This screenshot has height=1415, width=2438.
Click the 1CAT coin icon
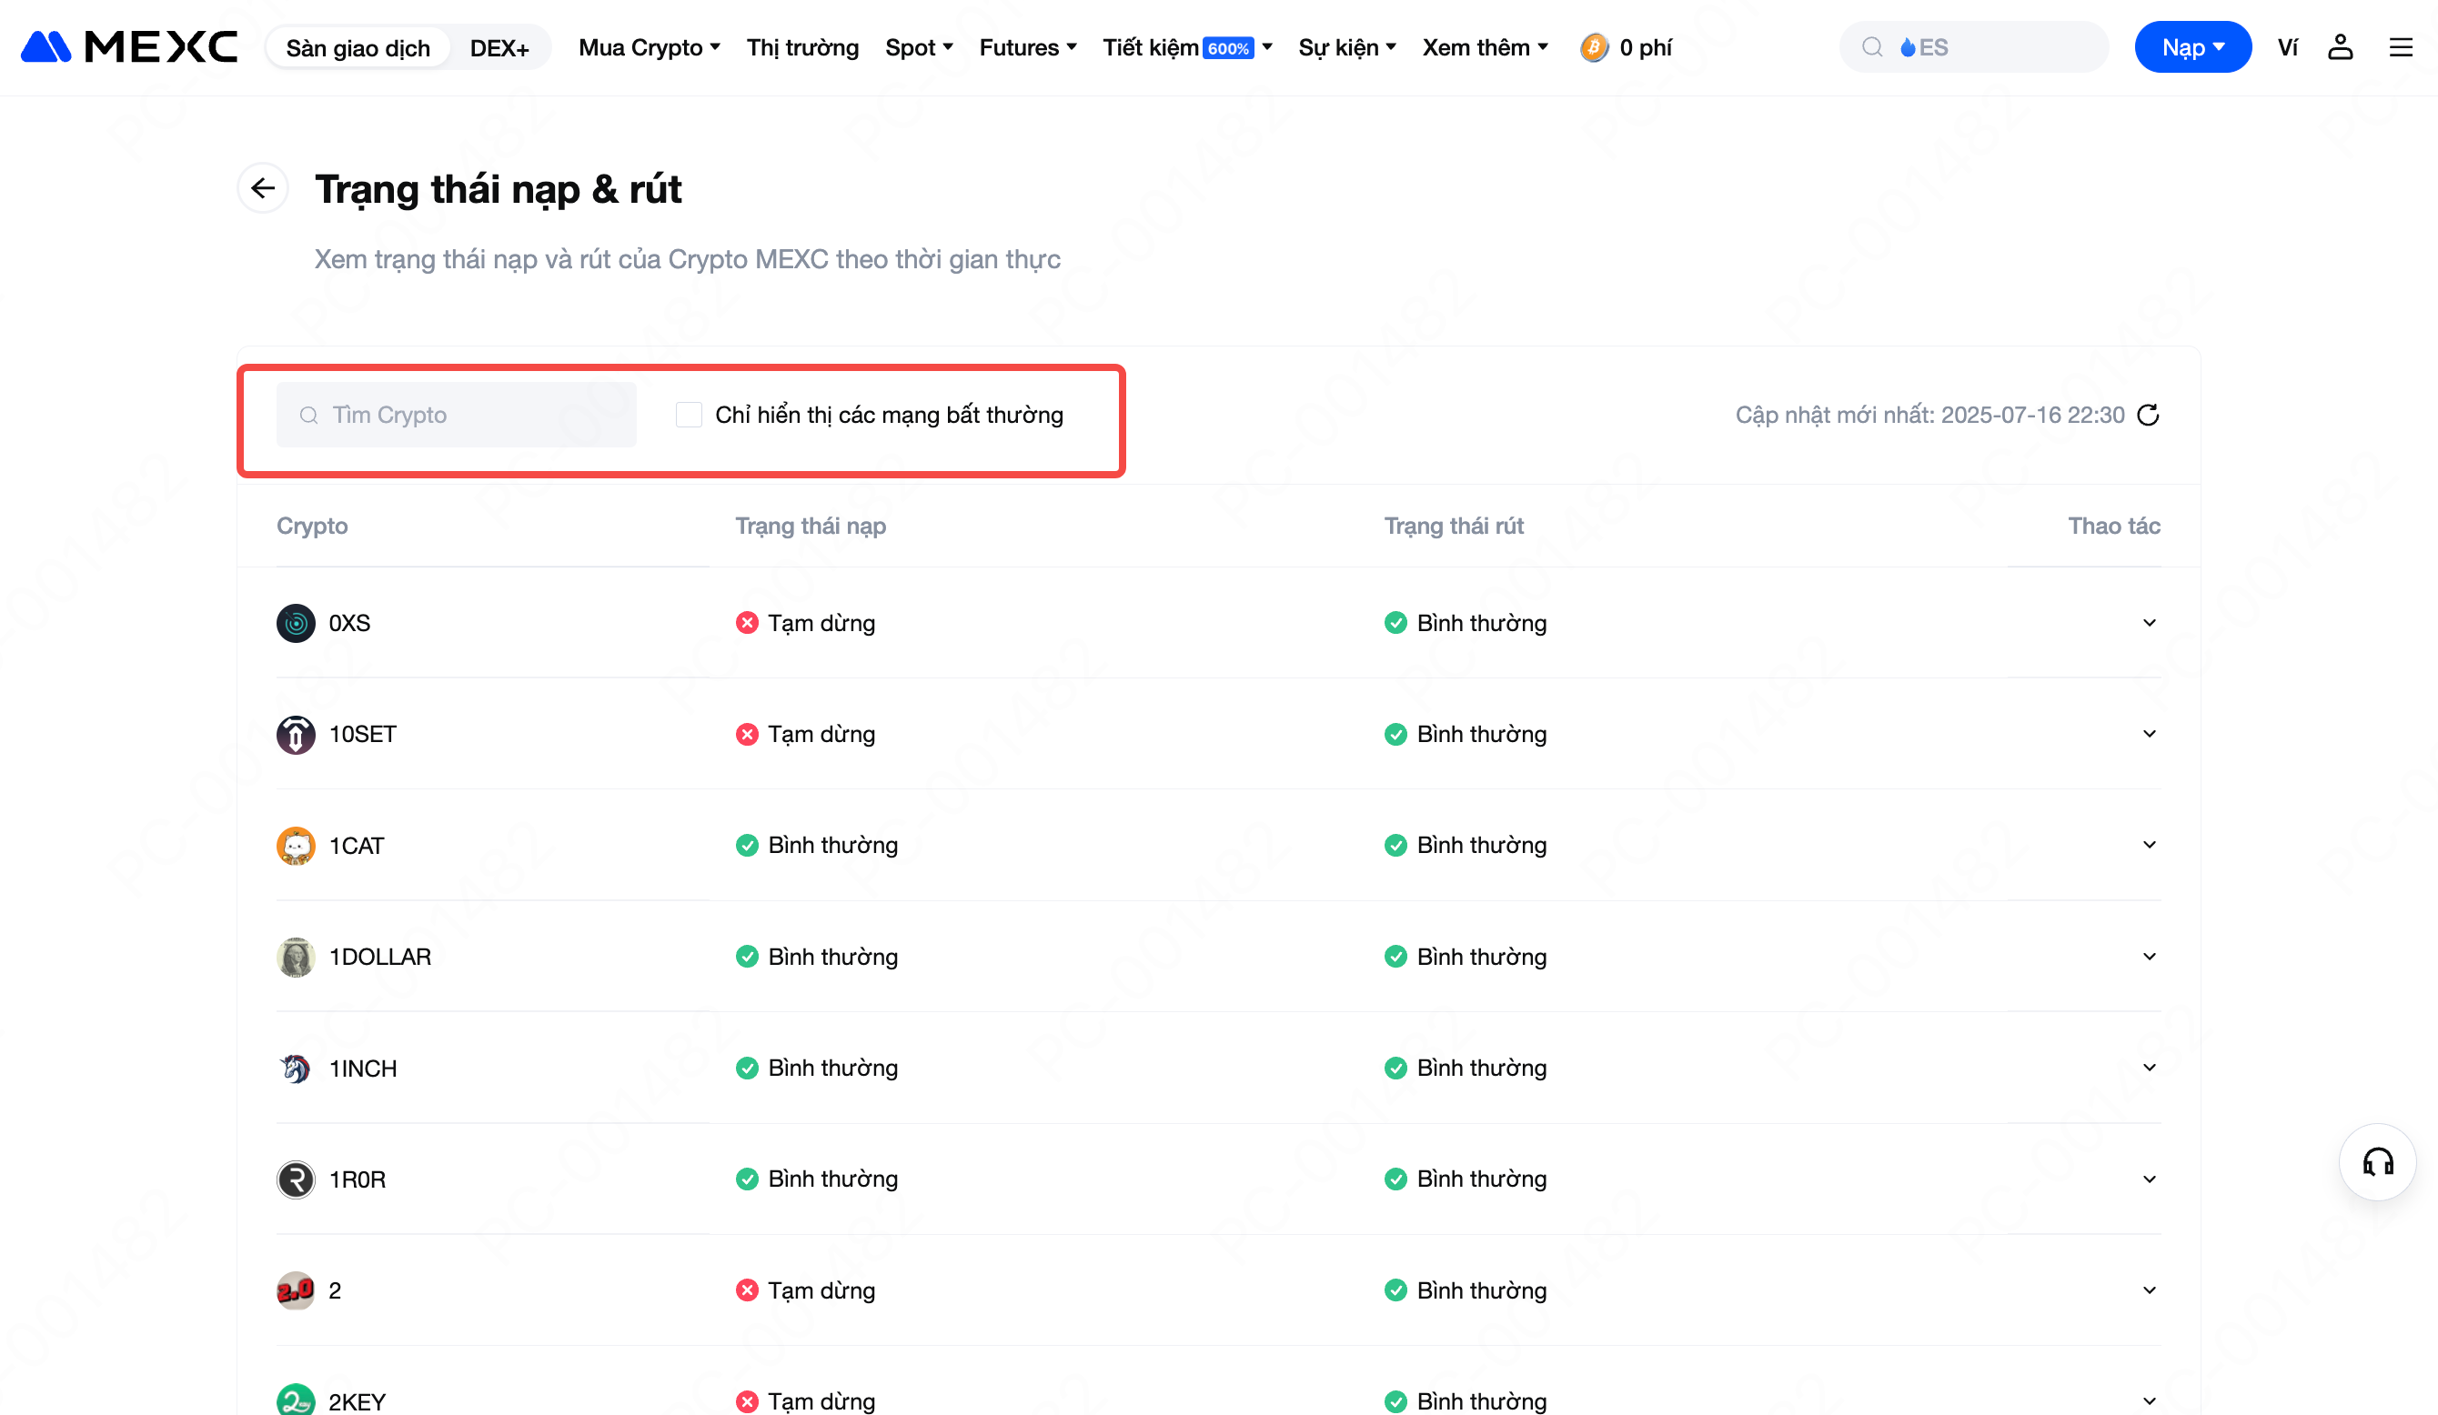tap(296, 846)
